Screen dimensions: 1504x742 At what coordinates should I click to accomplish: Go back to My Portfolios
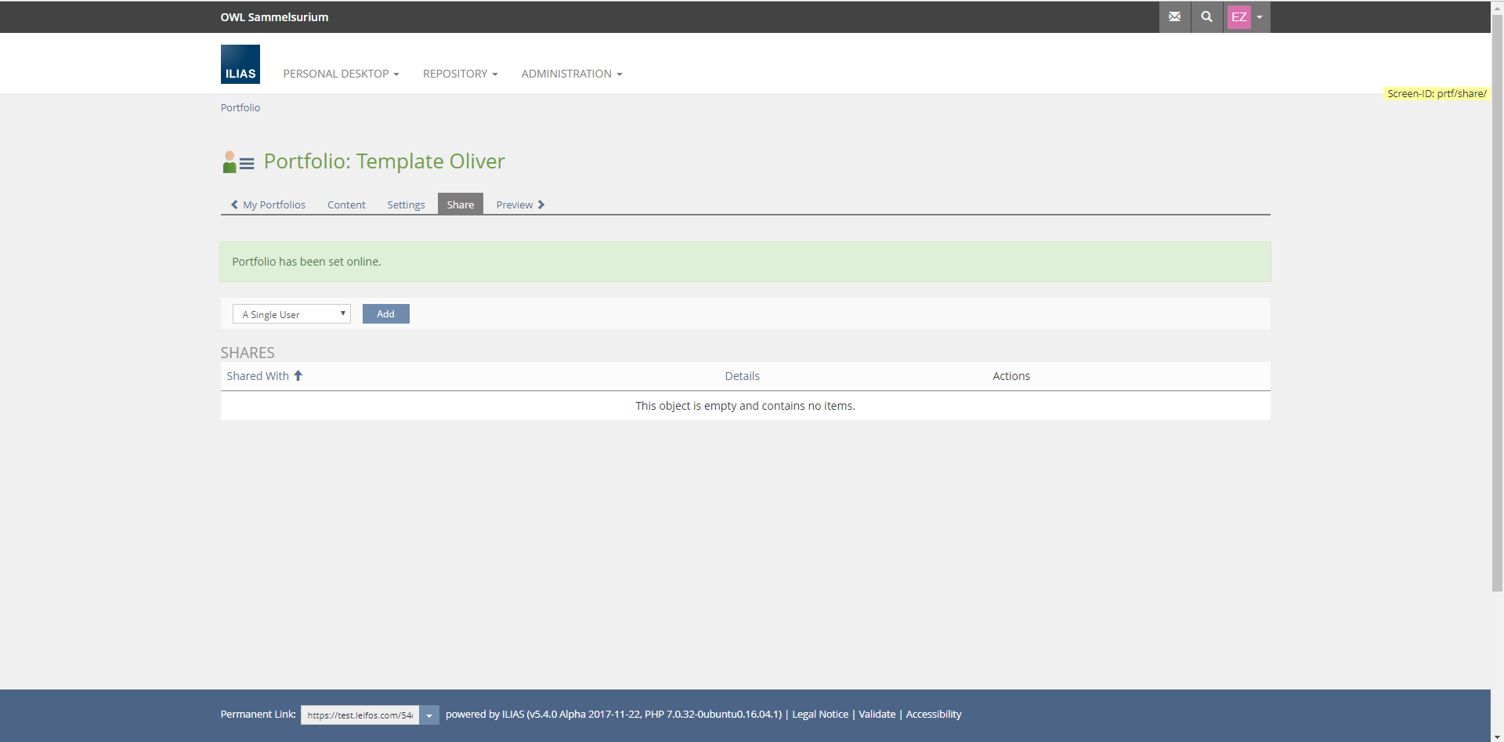click(x=268, y=205)
